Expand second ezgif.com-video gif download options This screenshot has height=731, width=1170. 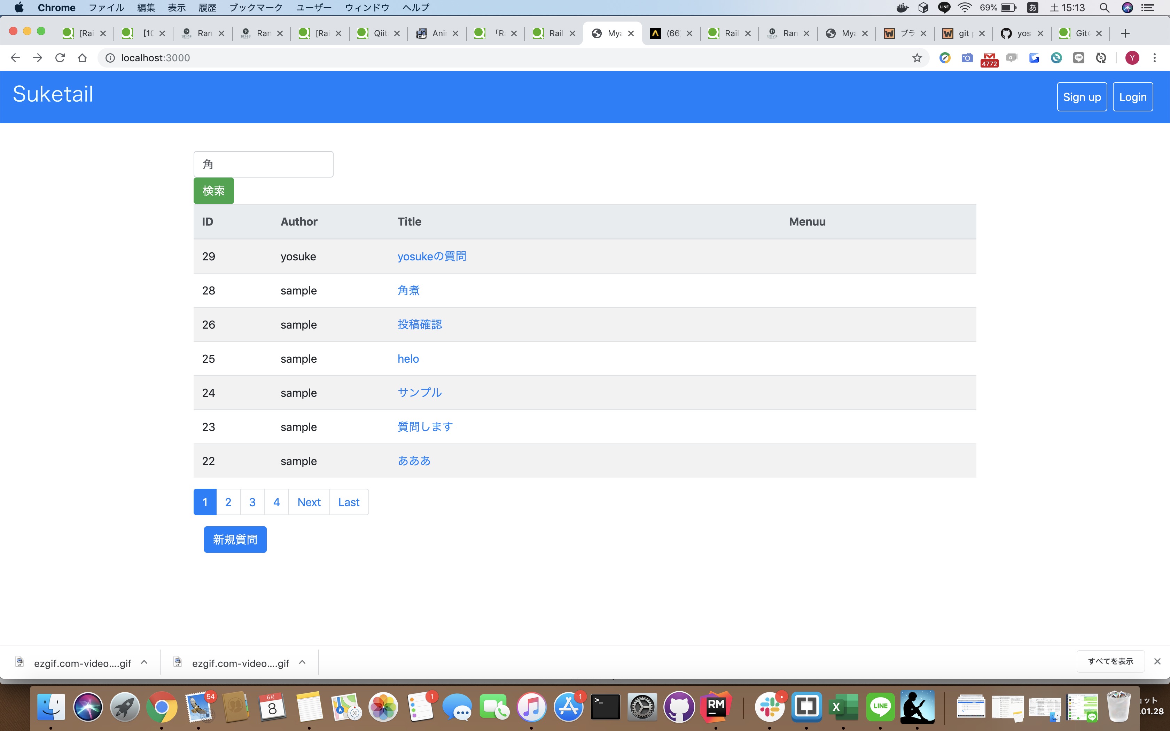(x=302, y=662)
